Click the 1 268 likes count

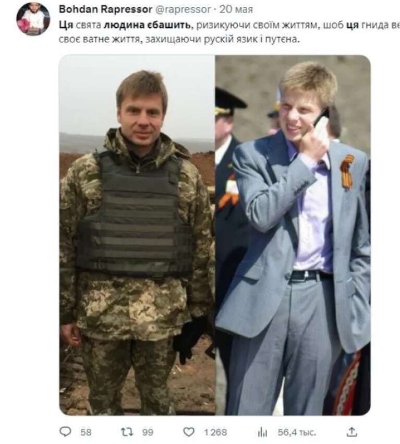coord(215,433)
